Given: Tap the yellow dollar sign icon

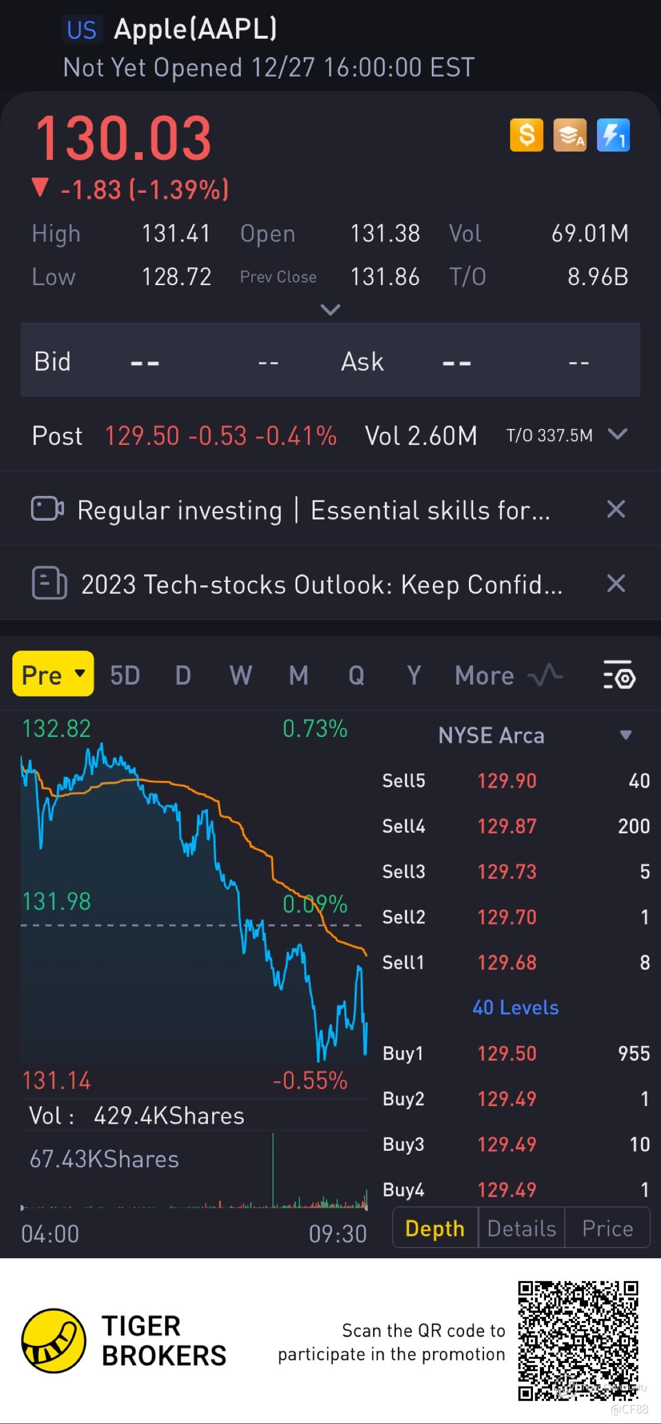Looking at the screenshot, I should pos(526,135).
